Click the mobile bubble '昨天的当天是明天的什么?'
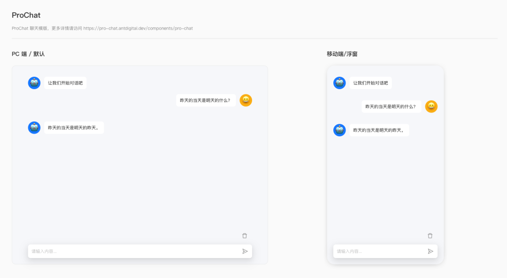Screen dimensions: 507x278 [391, 106]
